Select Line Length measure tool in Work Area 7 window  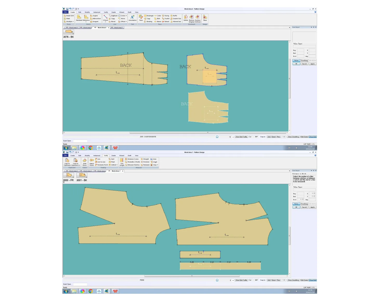coord(122,162)
